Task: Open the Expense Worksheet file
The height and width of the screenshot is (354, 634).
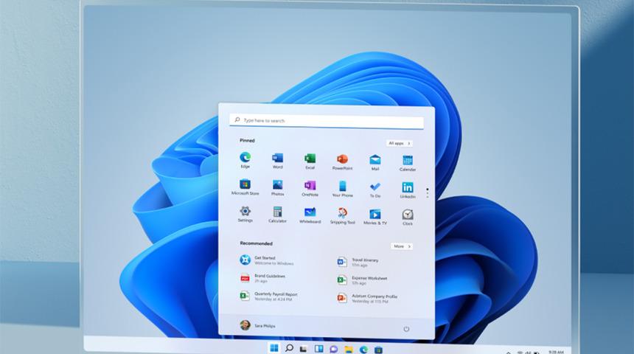Action: point(362,280)
